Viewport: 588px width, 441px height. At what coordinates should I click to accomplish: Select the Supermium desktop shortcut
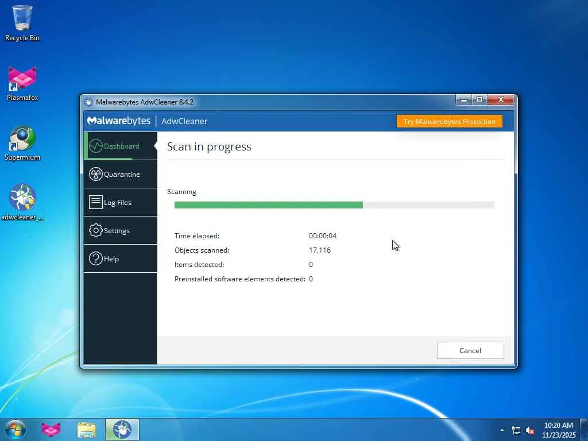pos(22,143)
